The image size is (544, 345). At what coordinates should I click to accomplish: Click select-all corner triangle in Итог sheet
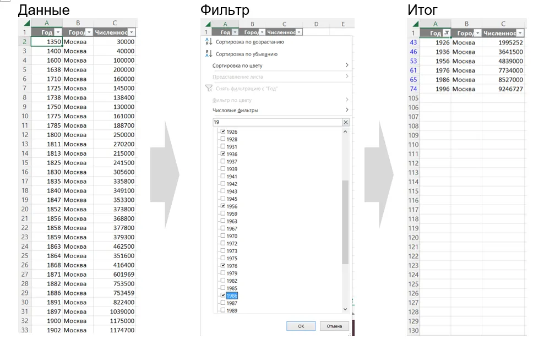415,24
